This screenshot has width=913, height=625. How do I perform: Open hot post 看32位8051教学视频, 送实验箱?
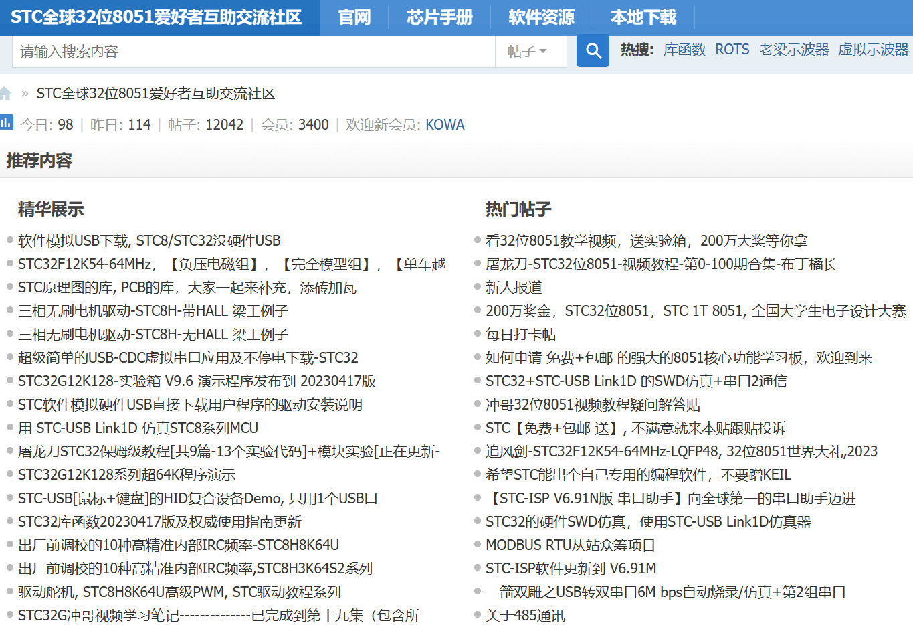pyautogui.click(x=647, y=240)
